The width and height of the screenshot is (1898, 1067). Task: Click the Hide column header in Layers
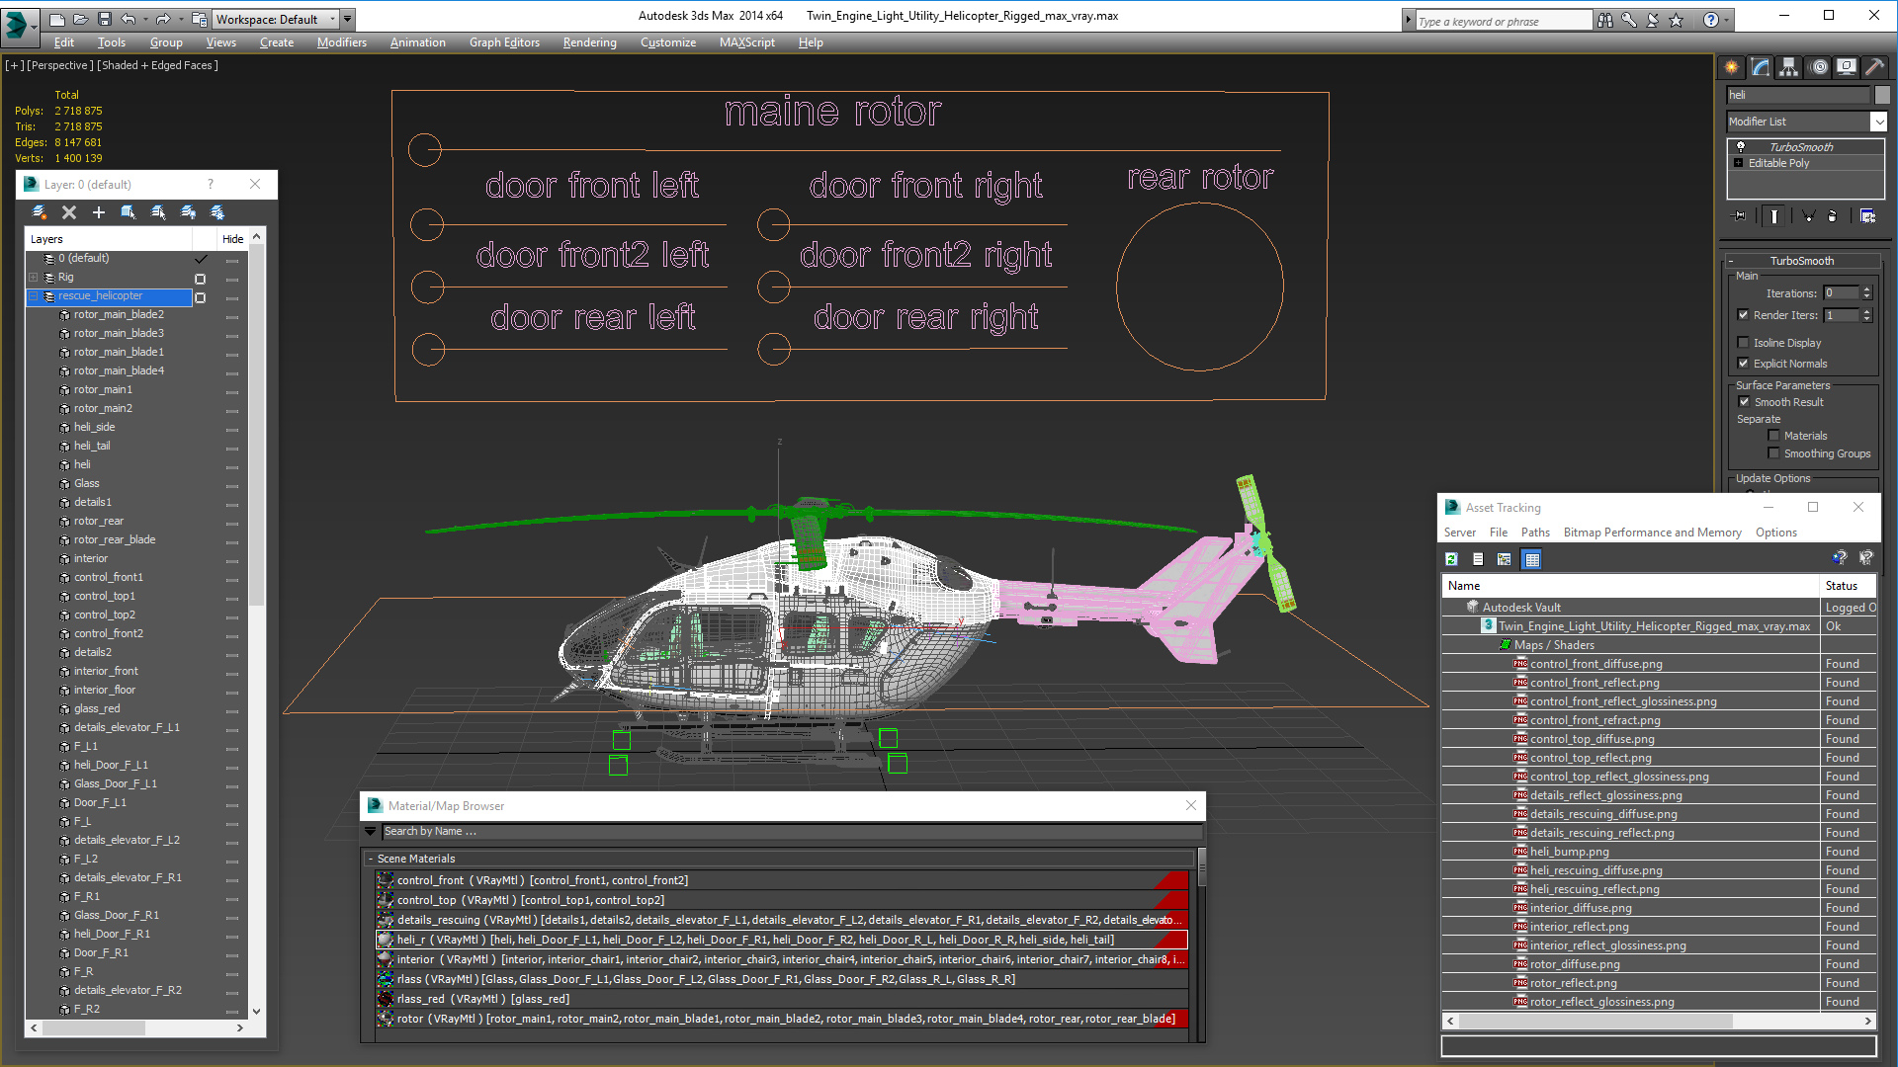[x=233, y=239]
